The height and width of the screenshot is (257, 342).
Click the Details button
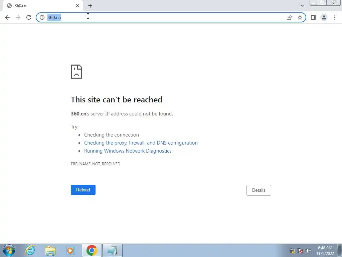coord(259,190)
